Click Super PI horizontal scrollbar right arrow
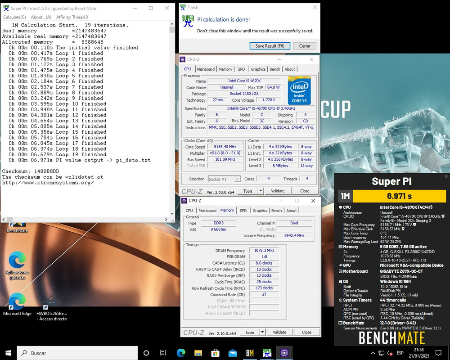 166,219
